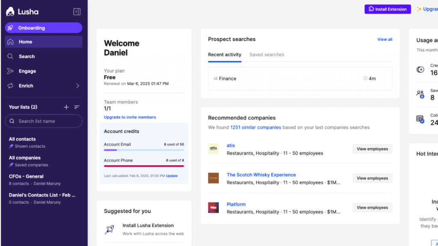View employees of atis
Image resolution: width=438 pixels, height=246 pixels.
tap(373, 149)
